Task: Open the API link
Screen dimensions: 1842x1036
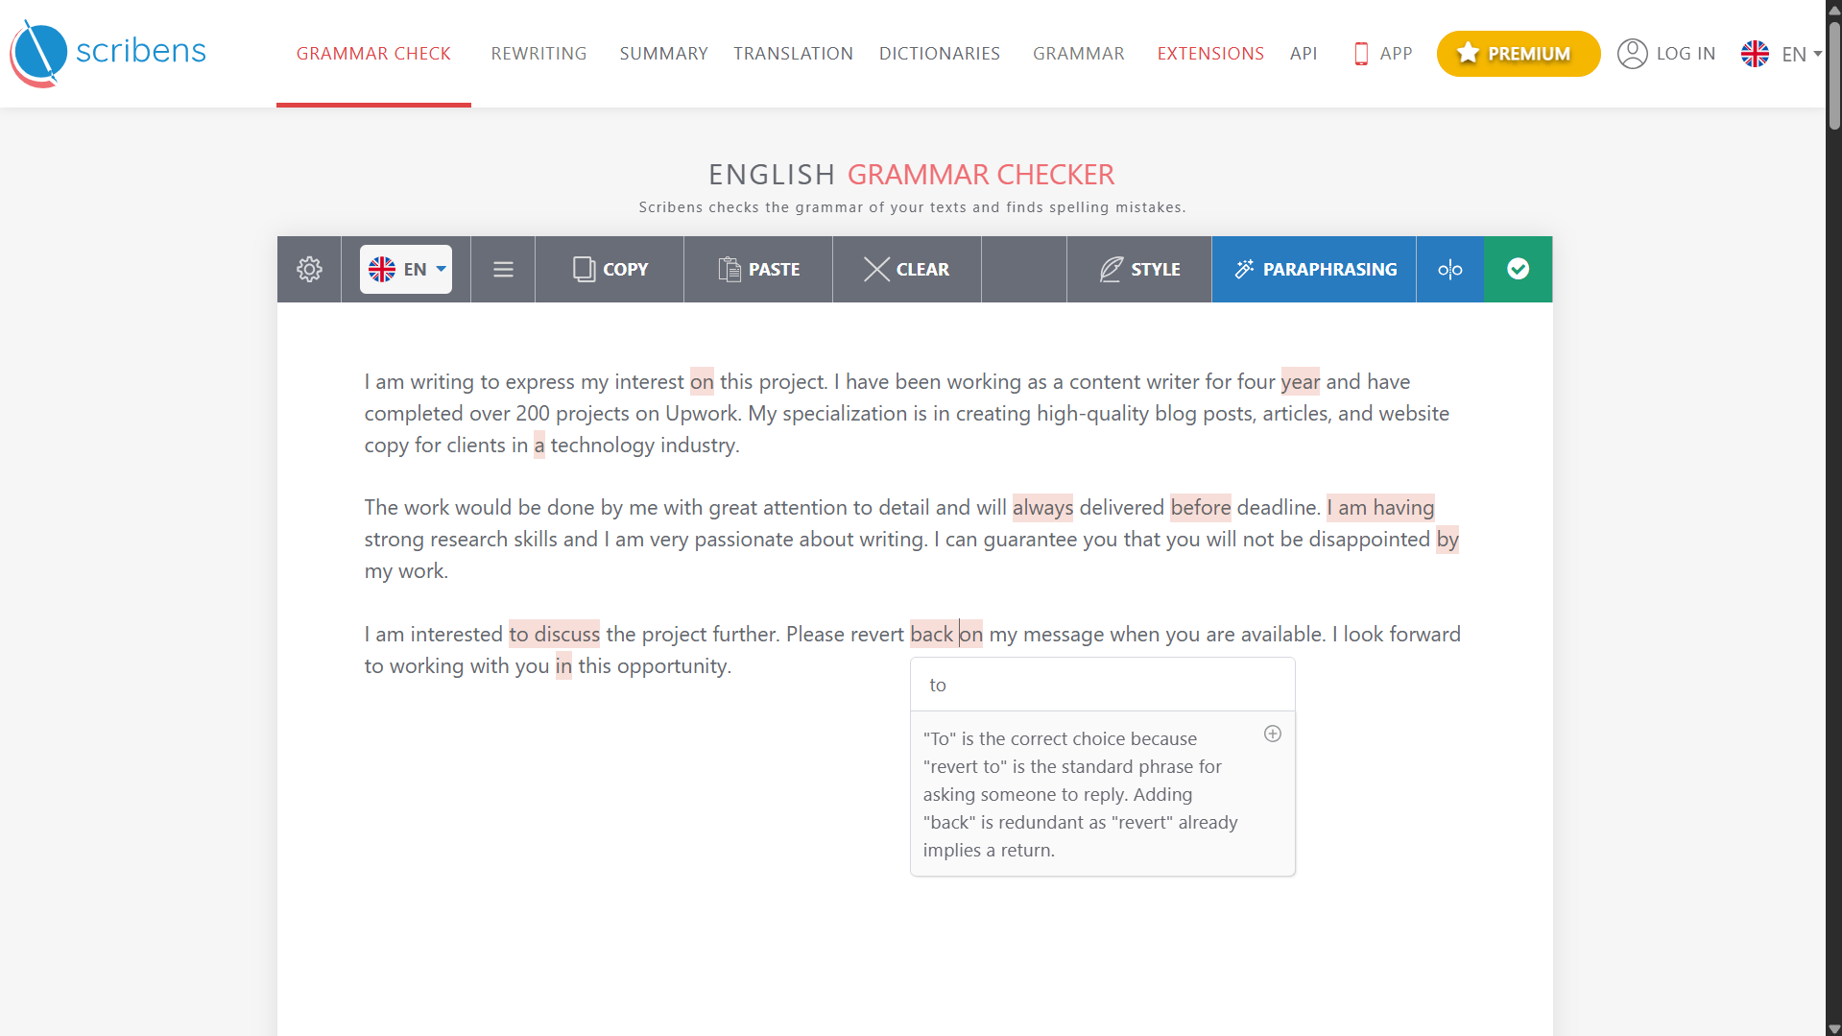Action: coord(1303,54)
